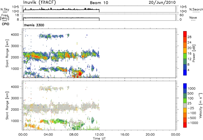Click 'Slant Range [km]' label of Velocity panel

[7, 105]
